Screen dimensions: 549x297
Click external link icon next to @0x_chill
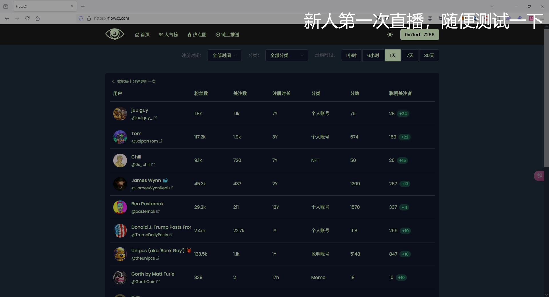[x=153, y=164]
